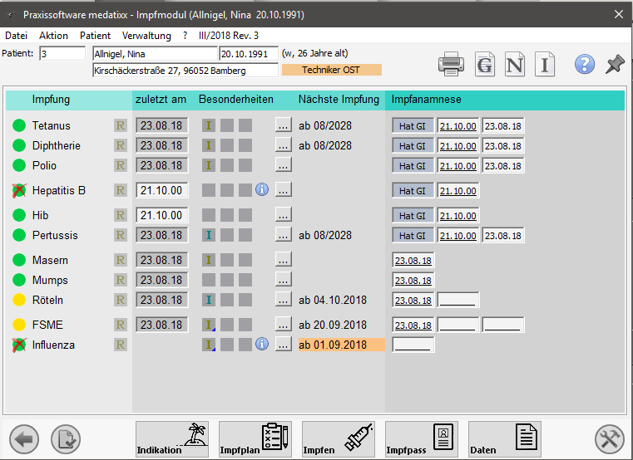The height and width of the screenshot is (460, 633).
Task: Toggle the R marker next to Tetanus
Action: point(121,125)
